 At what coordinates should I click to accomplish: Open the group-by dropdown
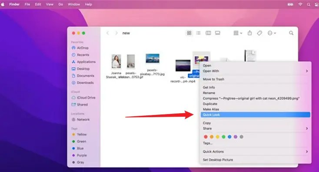(x=238, y=33)
